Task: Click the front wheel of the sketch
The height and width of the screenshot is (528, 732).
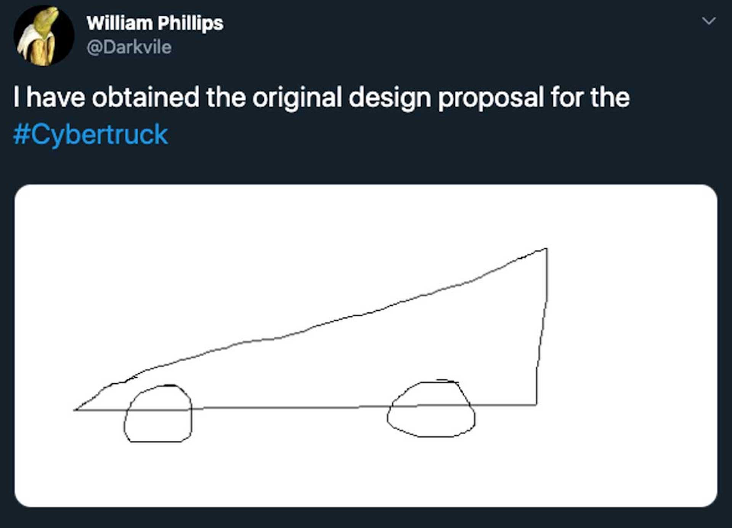Action: [158, 413]
